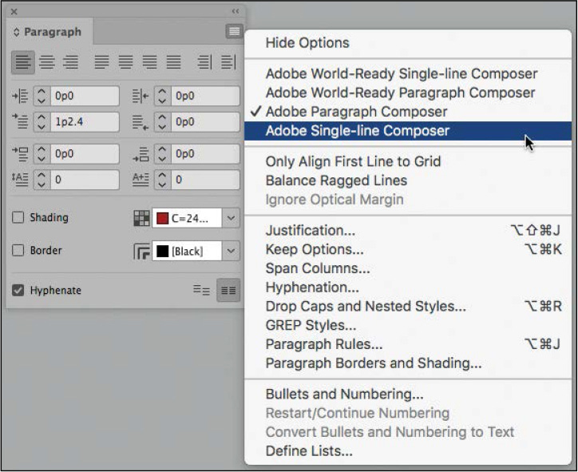Open the Border color dropdown

232,251
